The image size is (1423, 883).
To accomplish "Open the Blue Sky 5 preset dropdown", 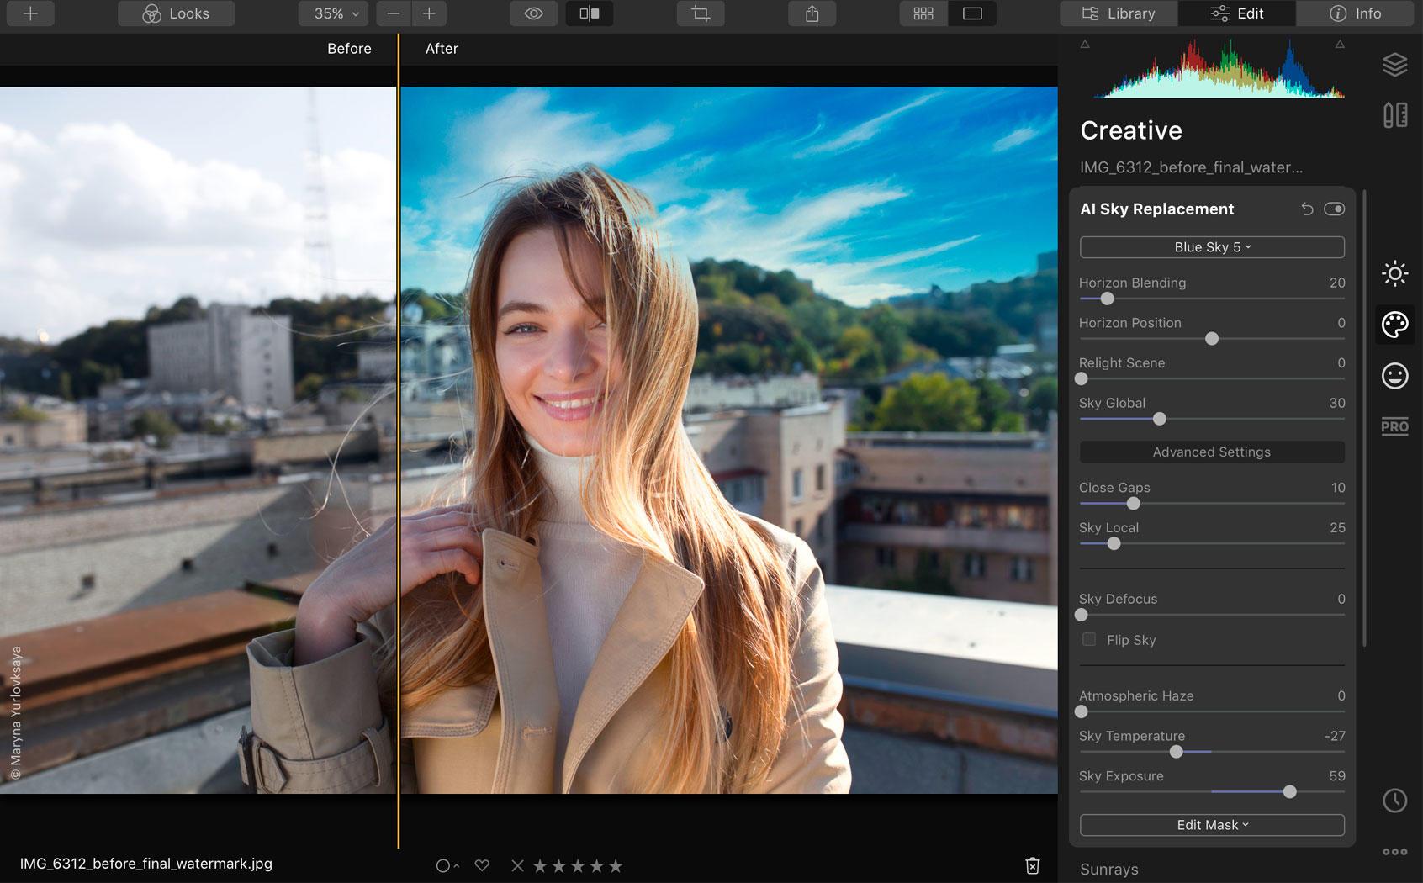I will pyautogui.click(x=1211, y=246).
